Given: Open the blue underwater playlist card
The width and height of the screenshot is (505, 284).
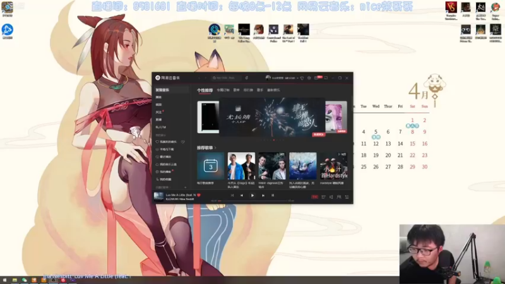Looking at the screenshot, I should point(303,166).
